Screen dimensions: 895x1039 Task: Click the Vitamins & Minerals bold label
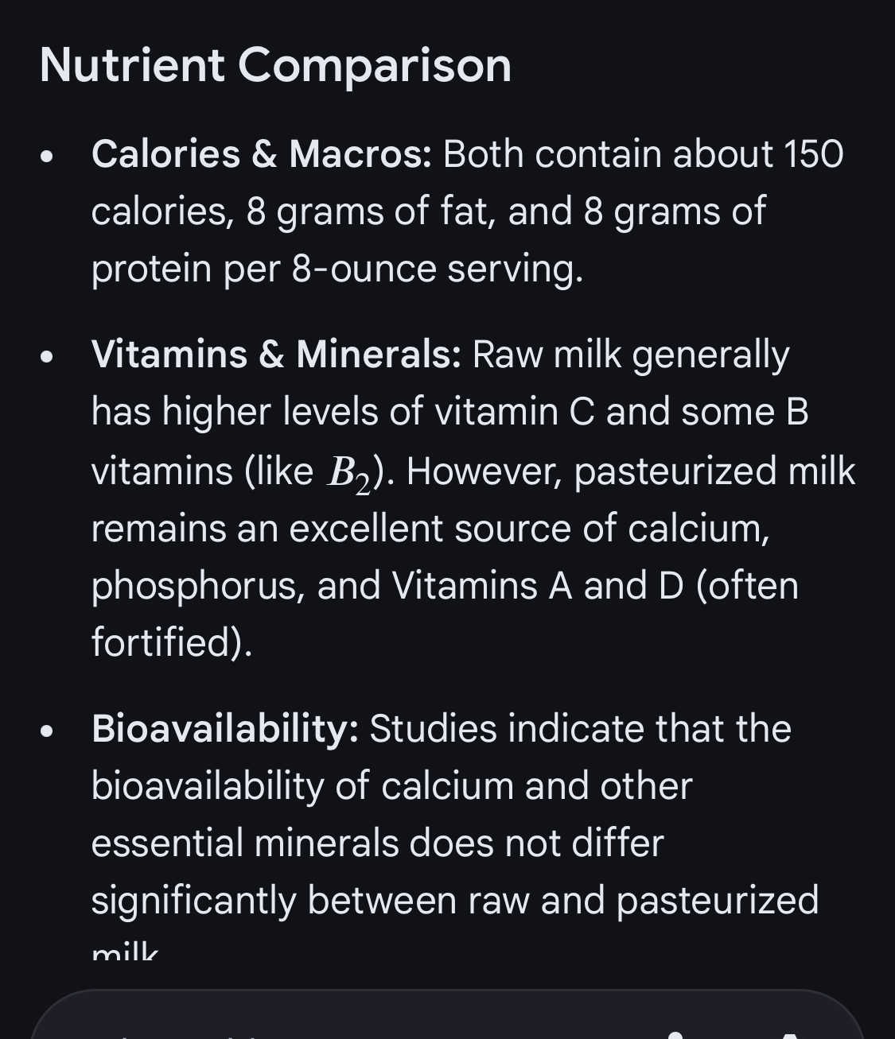pyautogui.click(x=276, y=354)
